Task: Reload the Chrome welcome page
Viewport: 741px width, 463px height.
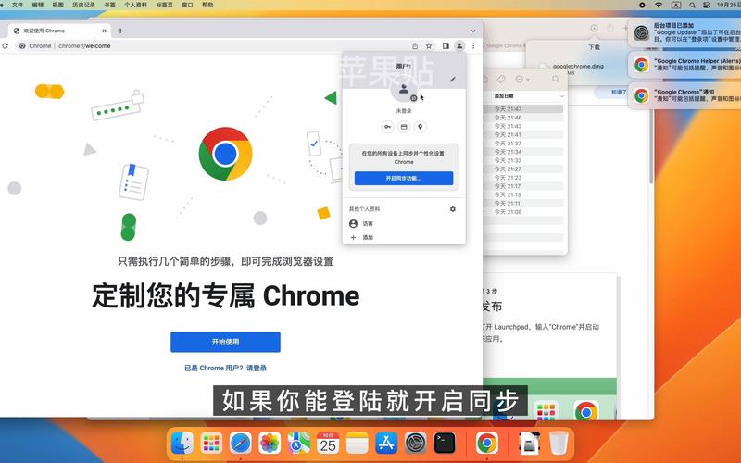Action: [6, 45]
